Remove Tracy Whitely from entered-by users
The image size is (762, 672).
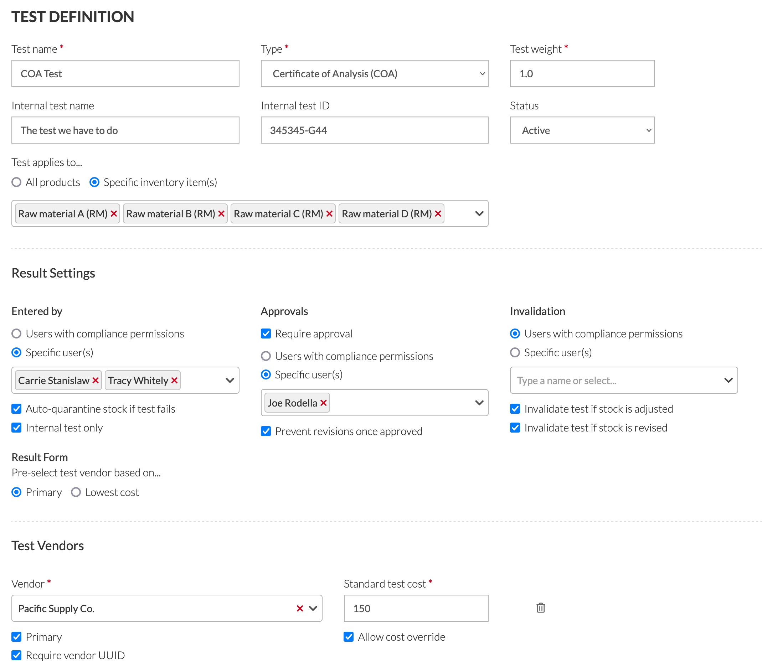coord(174,380)
